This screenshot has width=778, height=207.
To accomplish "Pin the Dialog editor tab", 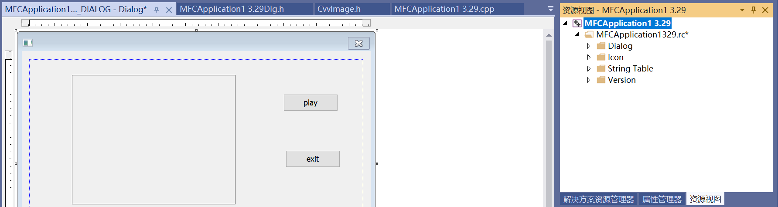I will pos(157,10).
